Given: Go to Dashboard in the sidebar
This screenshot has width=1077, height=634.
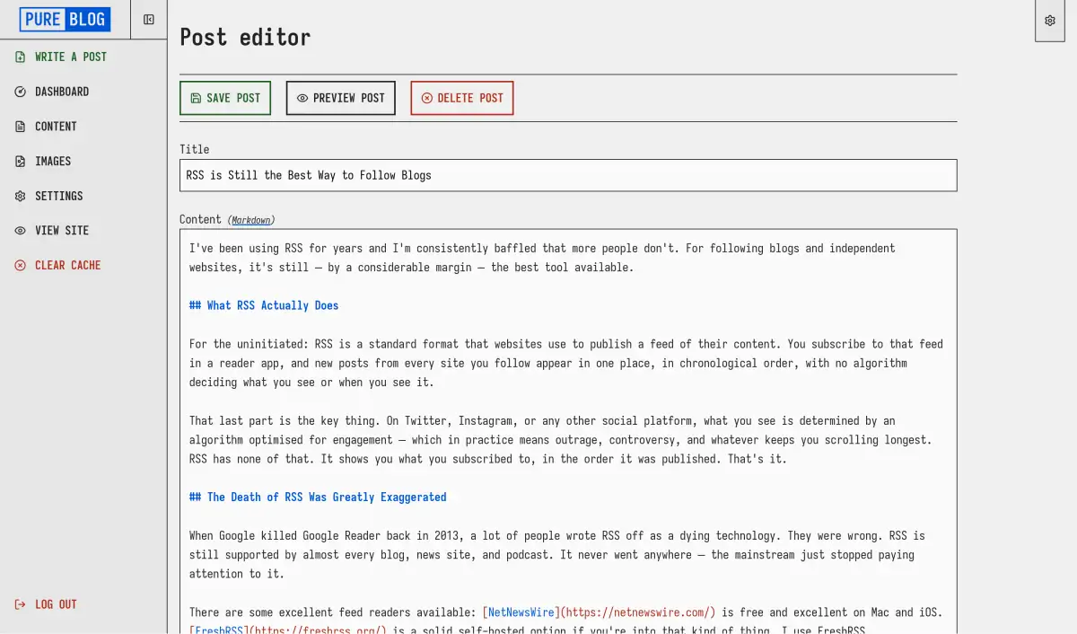Looking at the screenshot, I should 62,92.
